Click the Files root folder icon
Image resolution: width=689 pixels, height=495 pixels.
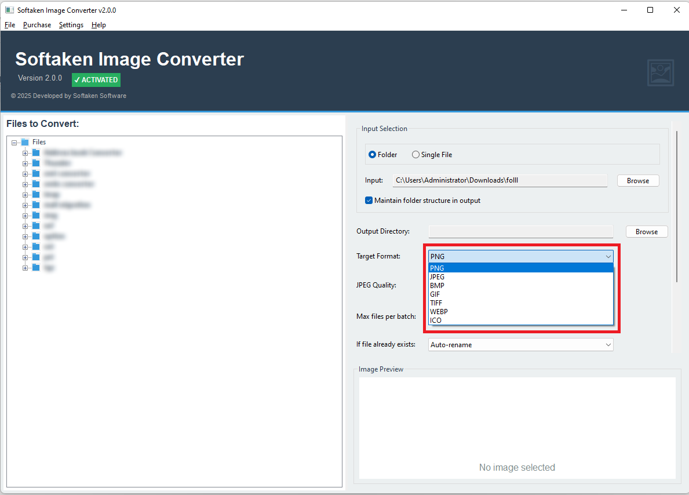(x=25, y=142)
